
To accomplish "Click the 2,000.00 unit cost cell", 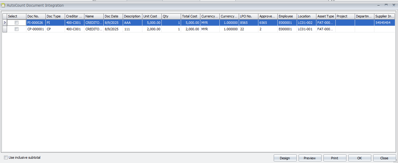I will pyautogui.click(x=152, y=29).
